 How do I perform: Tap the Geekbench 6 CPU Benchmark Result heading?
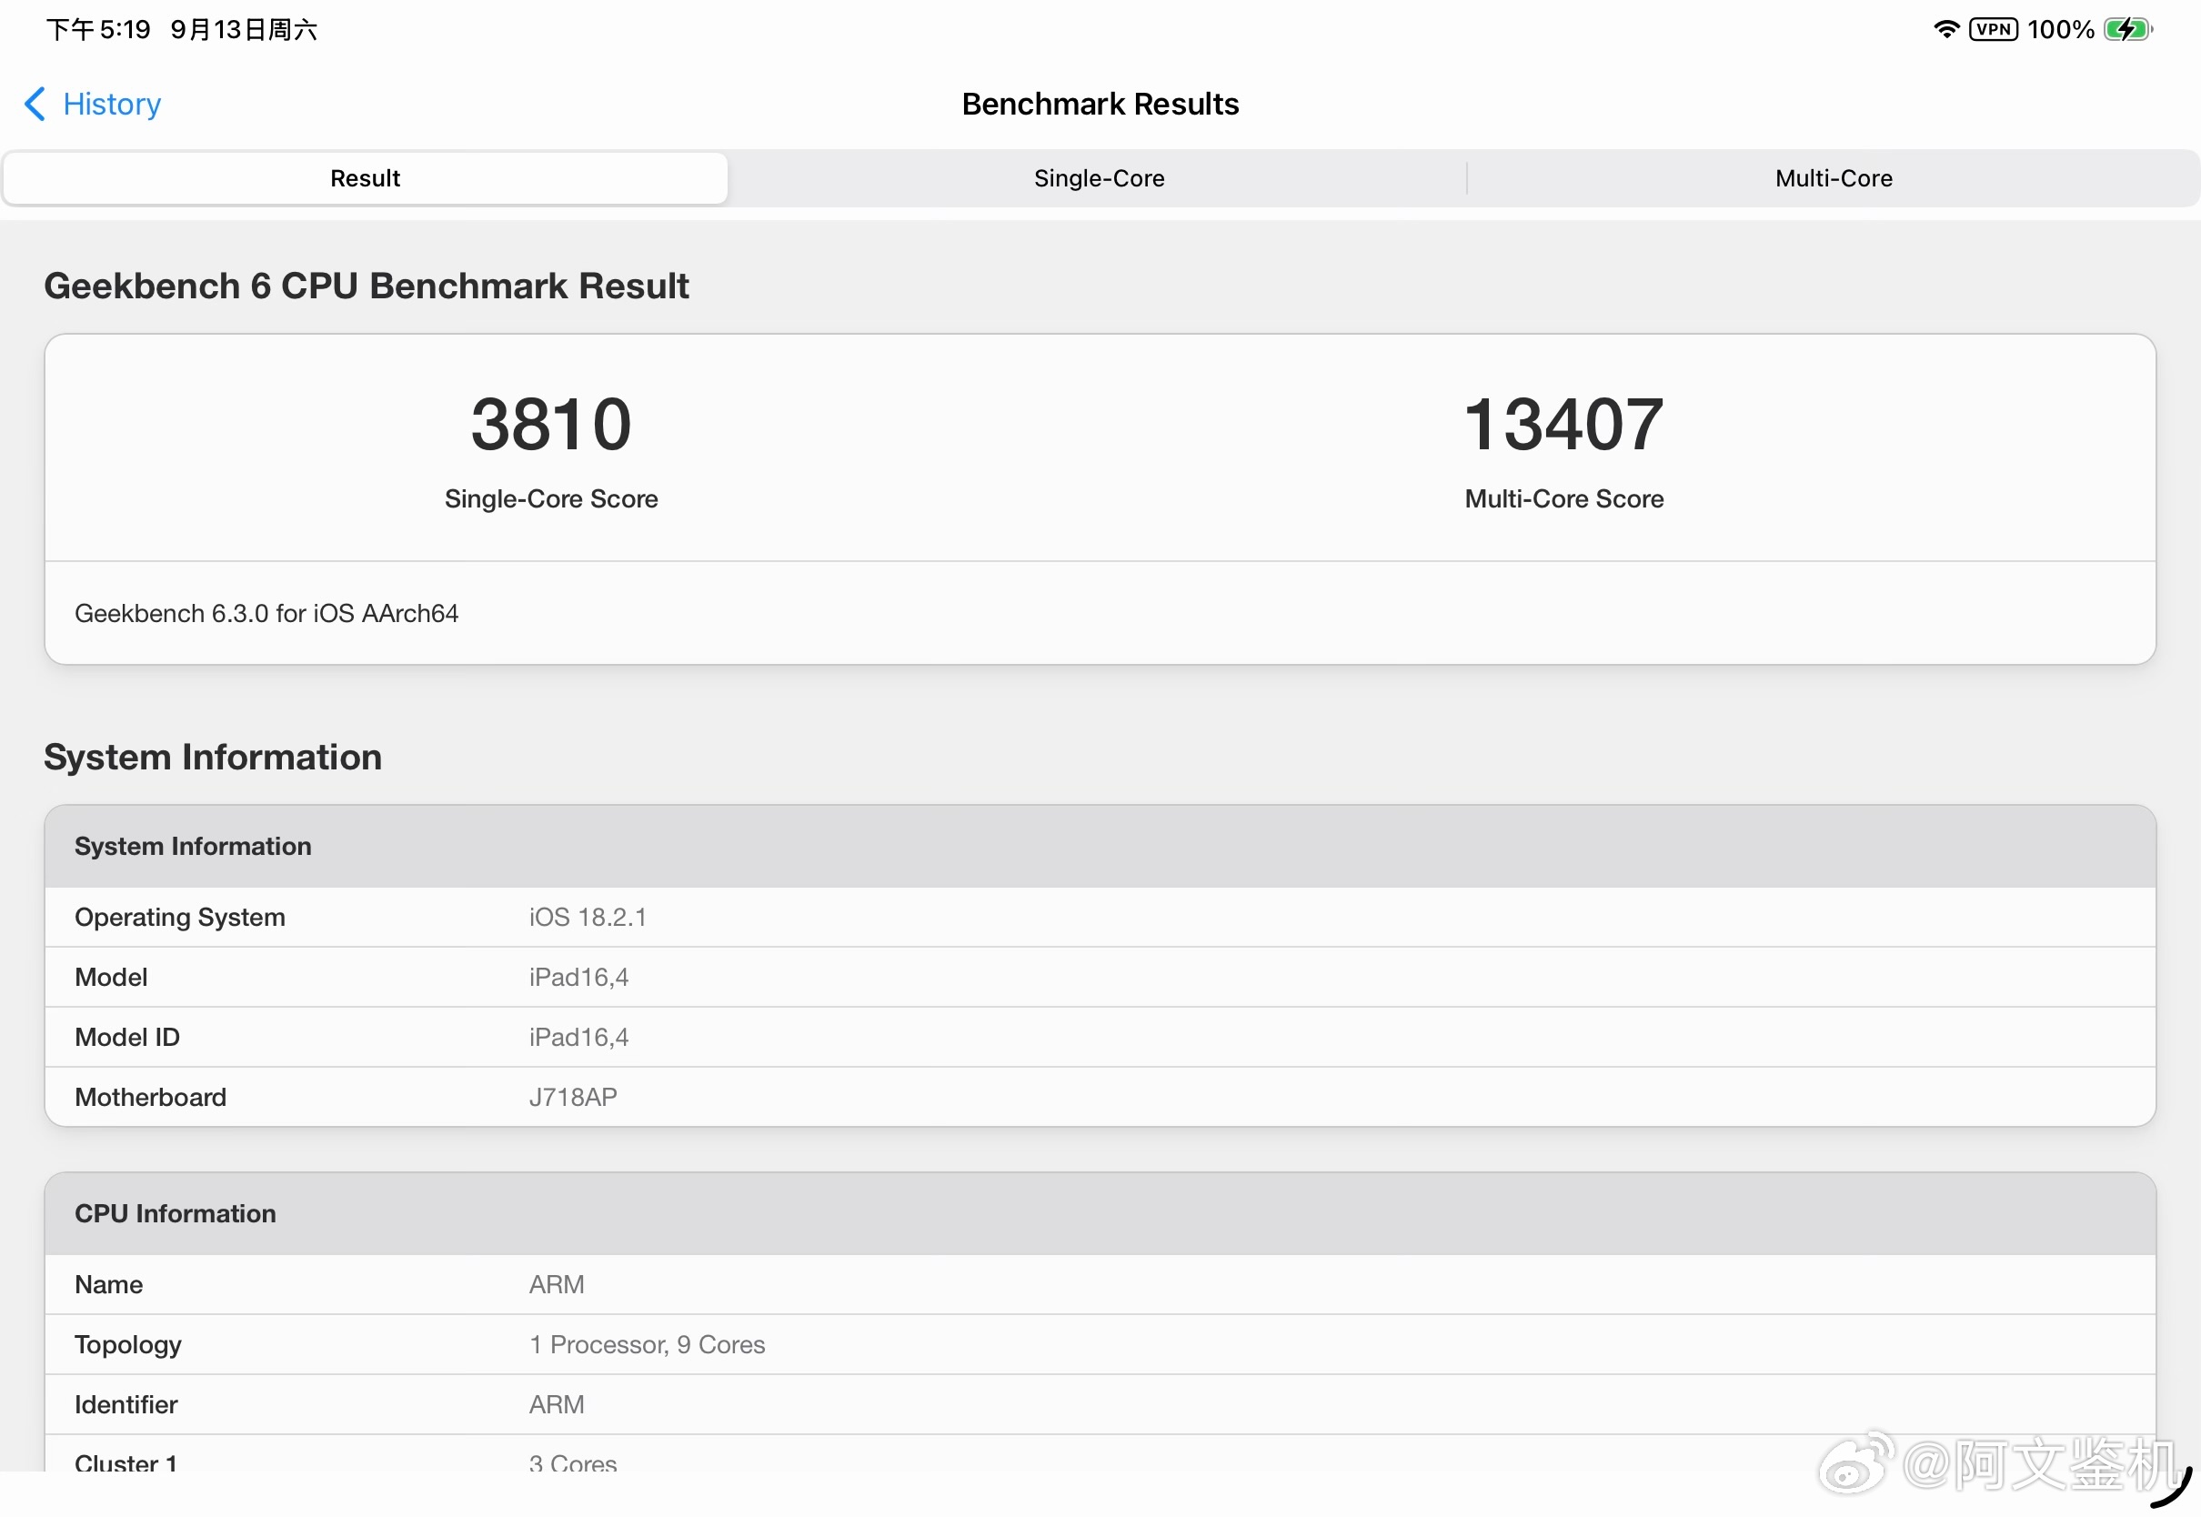(366, 286)
